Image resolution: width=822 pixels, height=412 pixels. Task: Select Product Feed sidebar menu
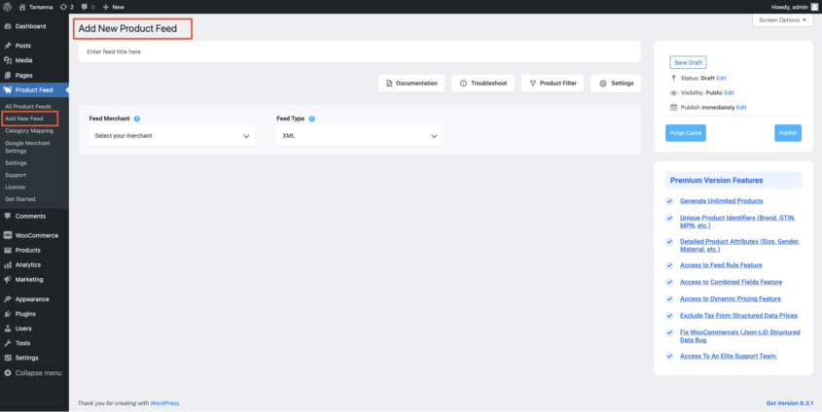[x=34, y=90]
